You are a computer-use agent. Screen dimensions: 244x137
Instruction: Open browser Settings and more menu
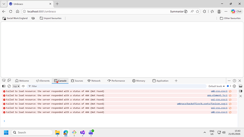click(x=226, y=12)
